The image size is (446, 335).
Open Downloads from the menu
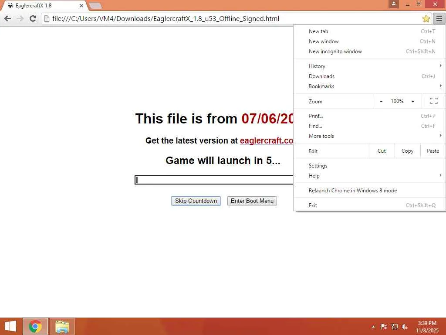369,76
